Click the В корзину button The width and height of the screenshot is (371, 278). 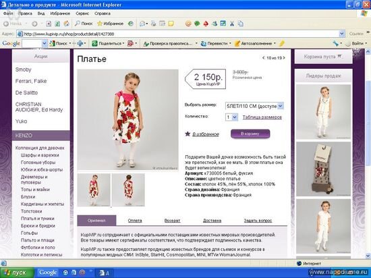click(250, 134)
